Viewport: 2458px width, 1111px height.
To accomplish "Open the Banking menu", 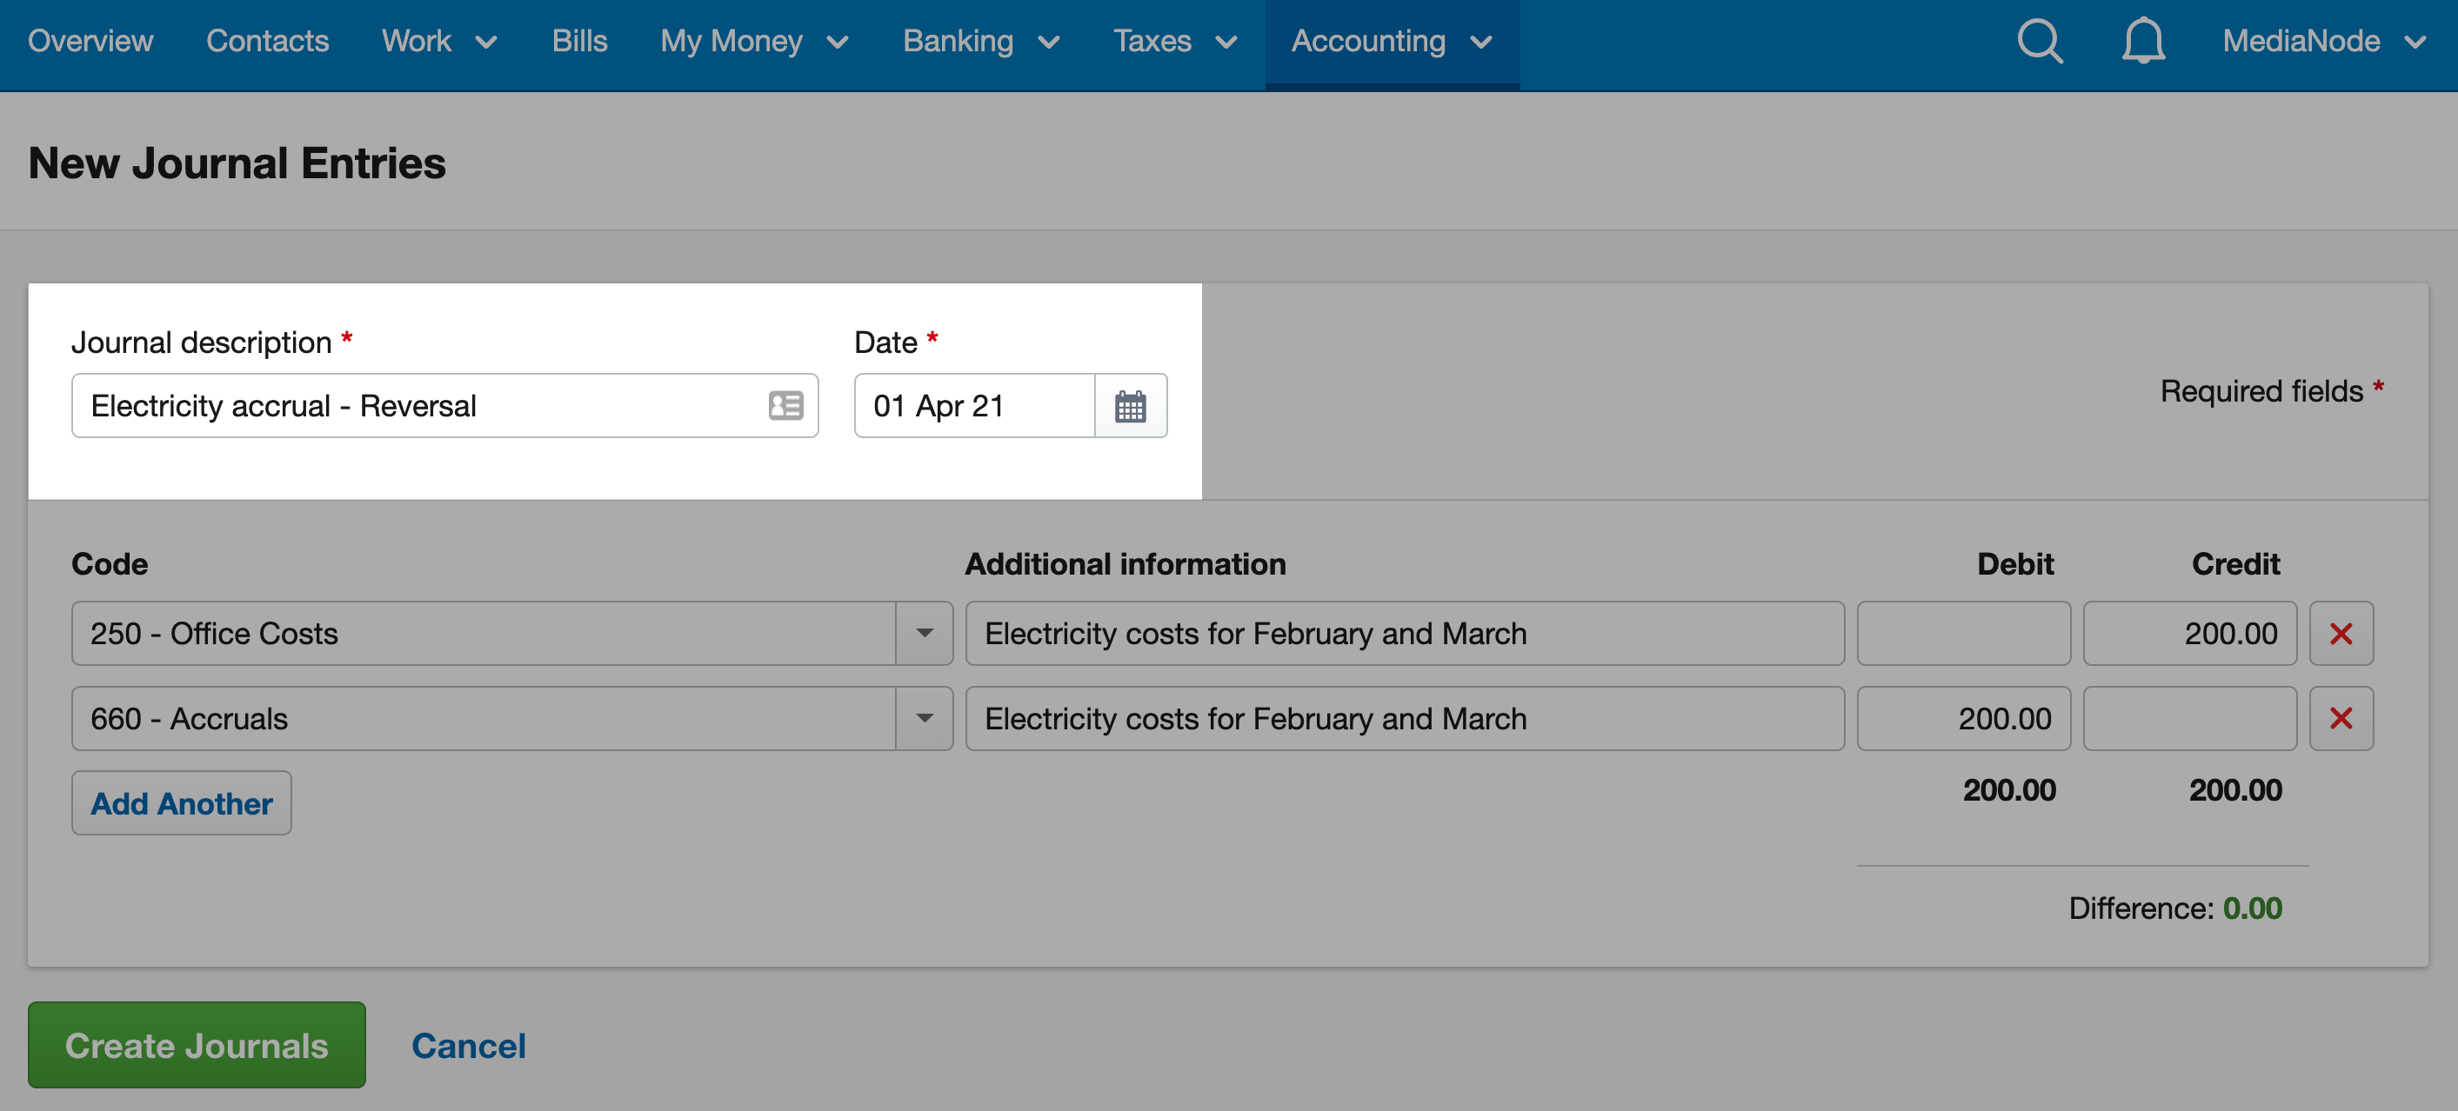I will click(x=981, y=42).
